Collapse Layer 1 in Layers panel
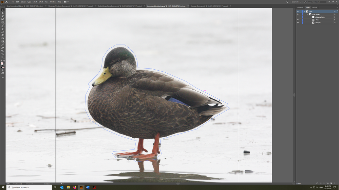 coord(304,11)
